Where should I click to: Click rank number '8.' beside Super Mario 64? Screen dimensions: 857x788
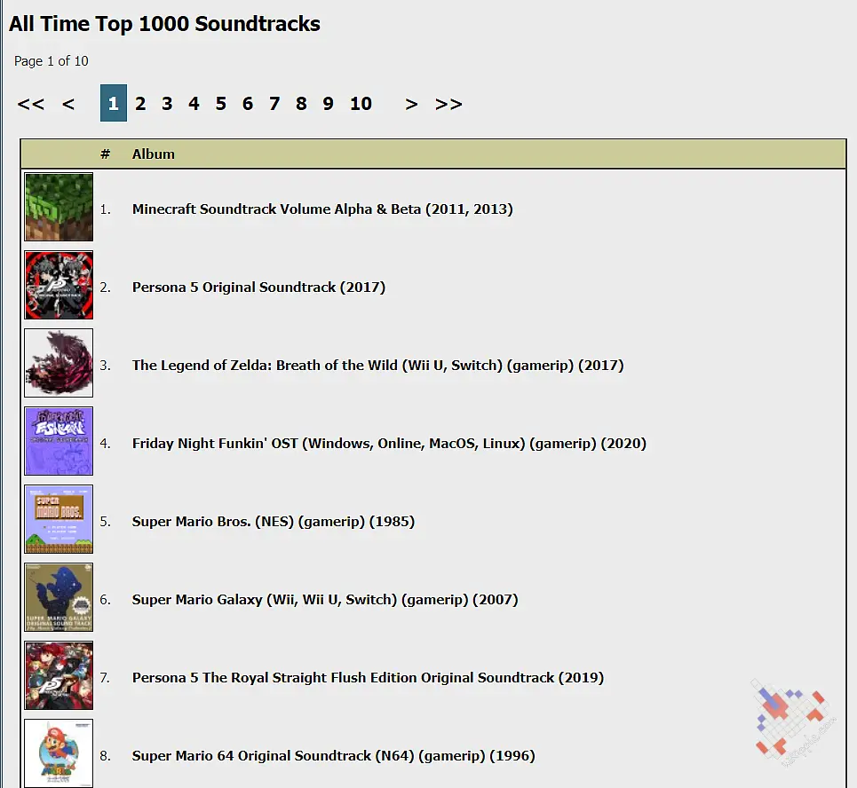(x=105, y=756)
